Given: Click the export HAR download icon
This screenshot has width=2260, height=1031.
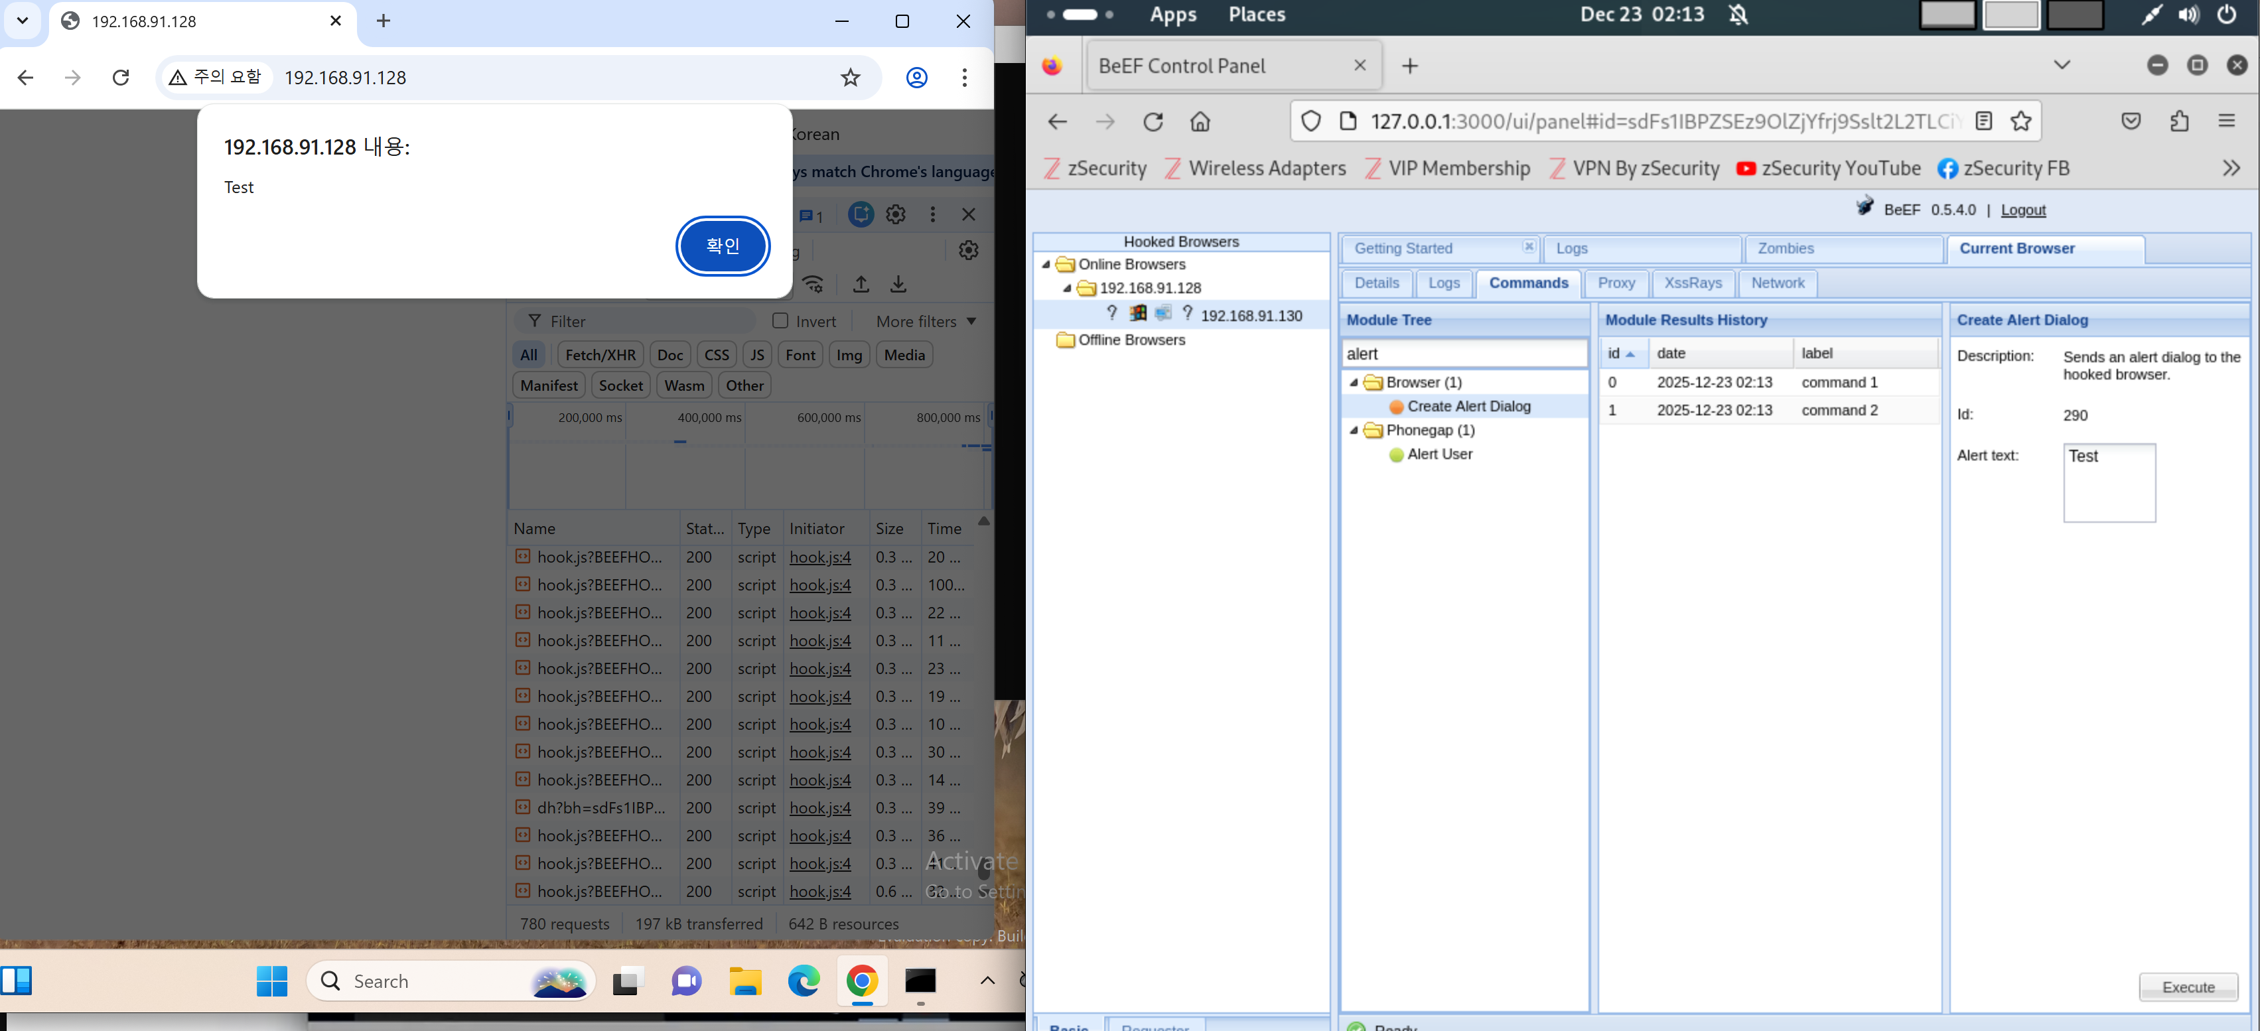Looking at the screenshot, I should [x=898, y=285].
